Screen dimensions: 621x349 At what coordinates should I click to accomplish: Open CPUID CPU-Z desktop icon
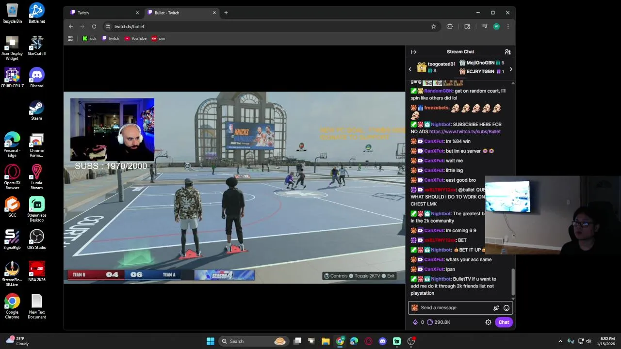12,78
